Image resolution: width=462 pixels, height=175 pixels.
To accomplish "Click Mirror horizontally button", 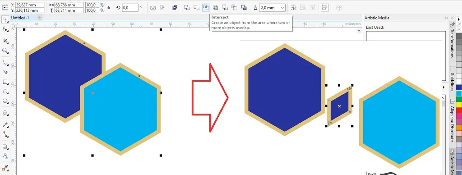I will click(152, 8).
